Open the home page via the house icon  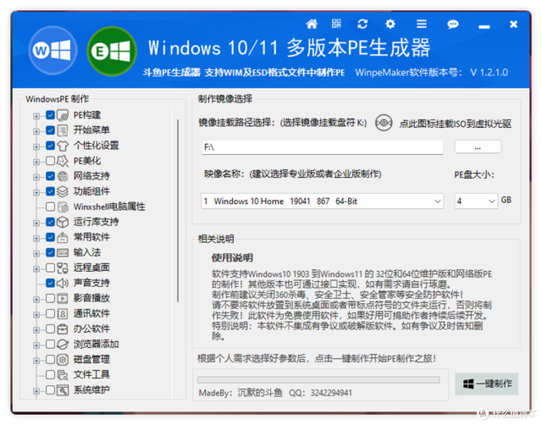[311, 24]
